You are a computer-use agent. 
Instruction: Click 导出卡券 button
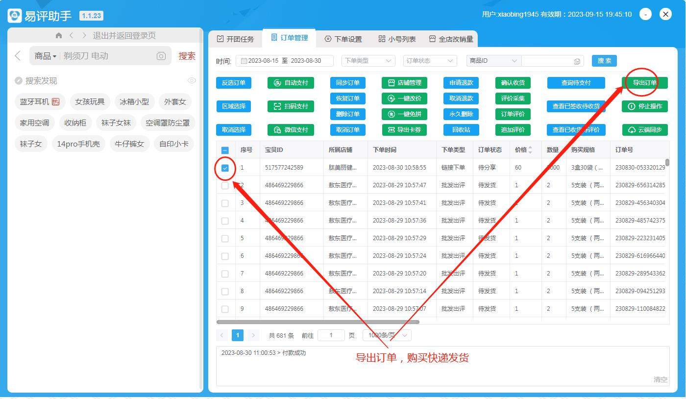(404, 130)
